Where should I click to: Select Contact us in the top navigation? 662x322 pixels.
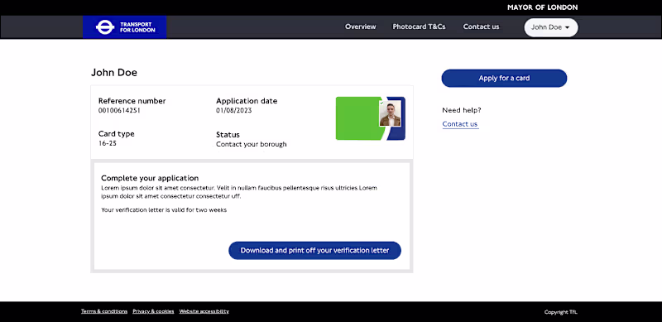(481, 26)
